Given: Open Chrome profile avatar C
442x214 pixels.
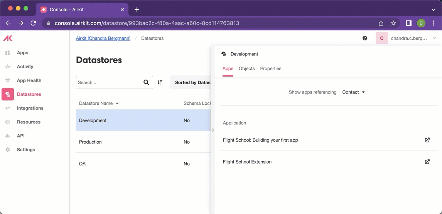Looking at the screenshot, I should click(421, 23).
